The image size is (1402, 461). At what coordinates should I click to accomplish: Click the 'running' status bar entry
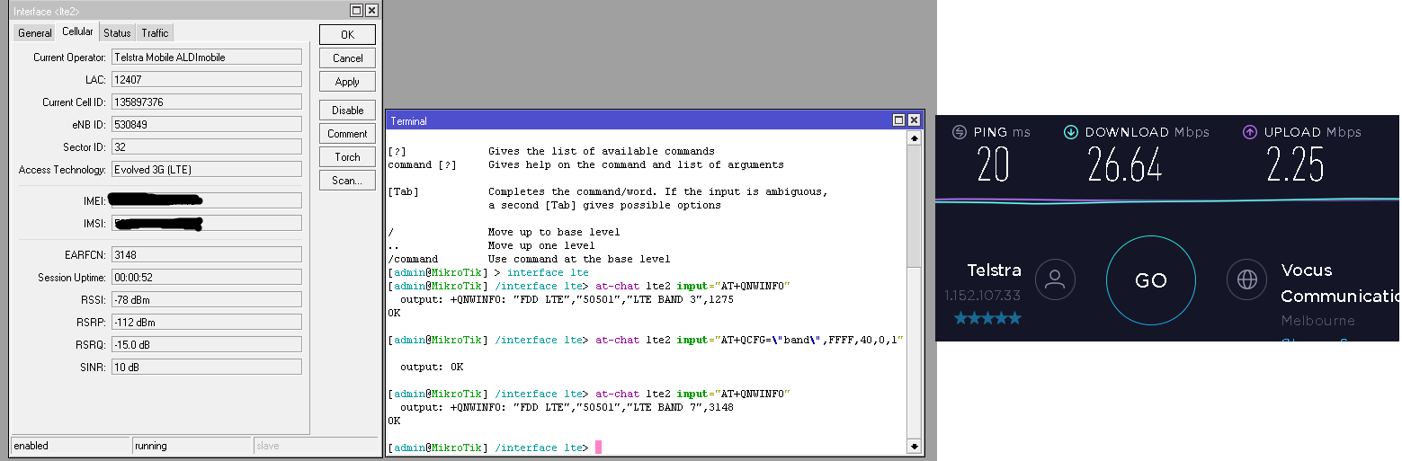(192, 446)
